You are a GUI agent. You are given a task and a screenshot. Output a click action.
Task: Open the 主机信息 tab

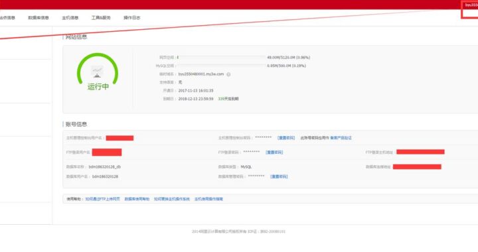click(x=70, y=18)
